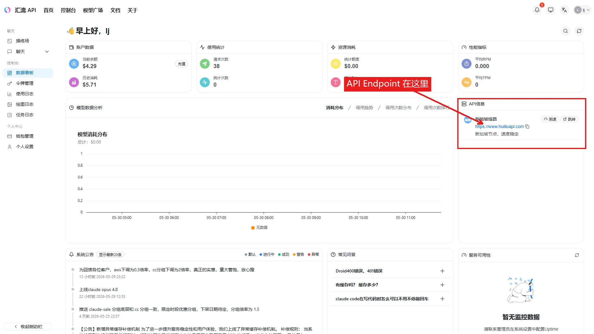
Task: Open 控制台 in top navigation
Action: pyautogui.click(x=68, y=10)
